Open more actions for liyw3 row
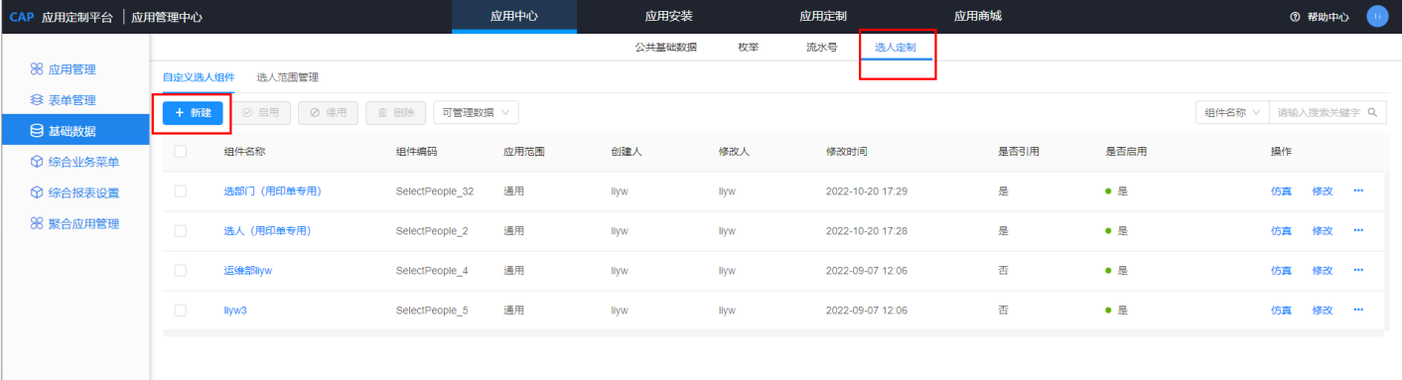The image size is (1402, 380). pos(1358,310)
